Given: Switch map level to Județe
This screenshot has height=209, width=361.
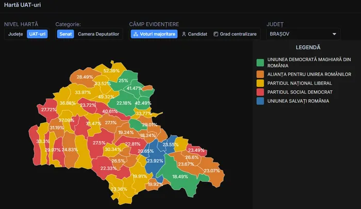Looking at the screenshot, I should (x=15, y=34).
